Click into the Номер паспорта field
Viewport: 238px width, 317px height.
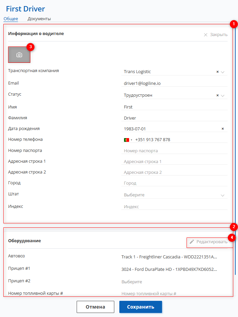tap(174, 151)
